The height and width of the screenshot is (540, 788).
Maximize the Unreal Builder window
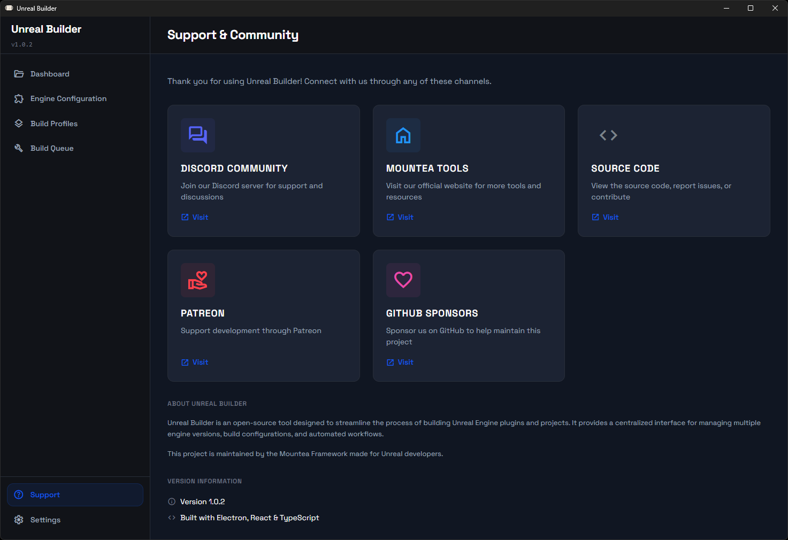coord(751,8)
